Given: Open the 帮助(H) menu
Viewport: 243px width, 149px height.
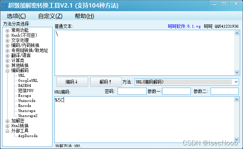Looking at the screenshot, I should pos(84,16).
